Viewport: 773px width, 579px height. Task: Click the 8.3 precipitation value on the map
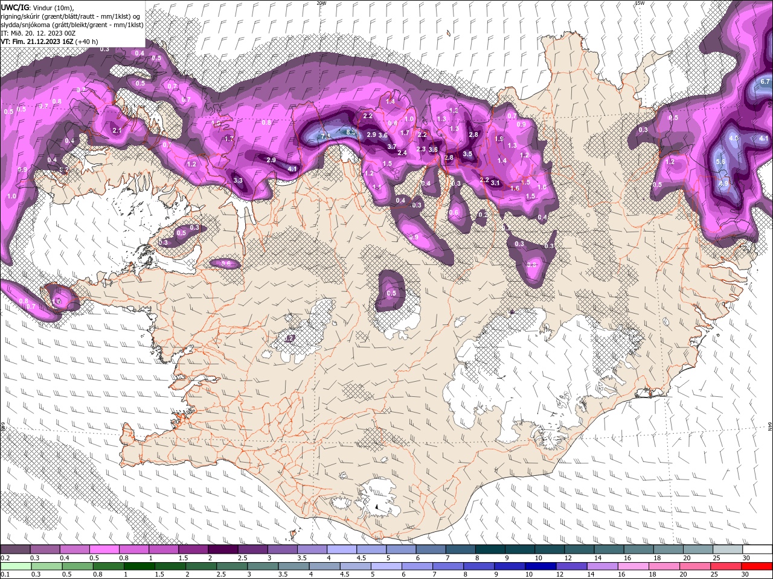[350, 131]
